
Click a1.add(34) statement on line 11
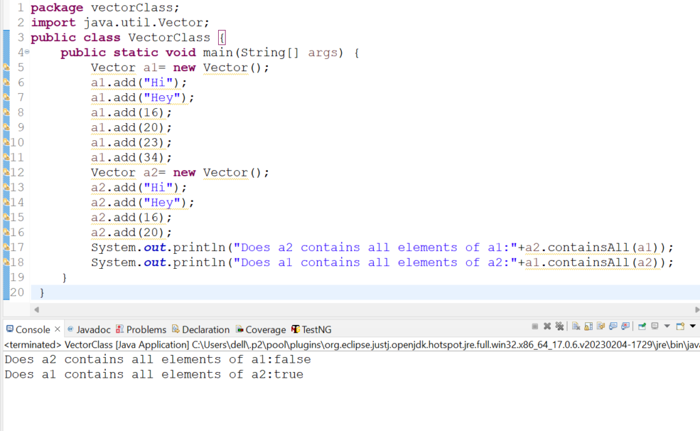tap(131, 157)
